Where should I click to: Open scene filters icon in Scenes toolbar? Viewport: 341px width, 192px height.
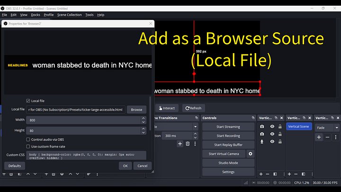(x=19, y=174)
